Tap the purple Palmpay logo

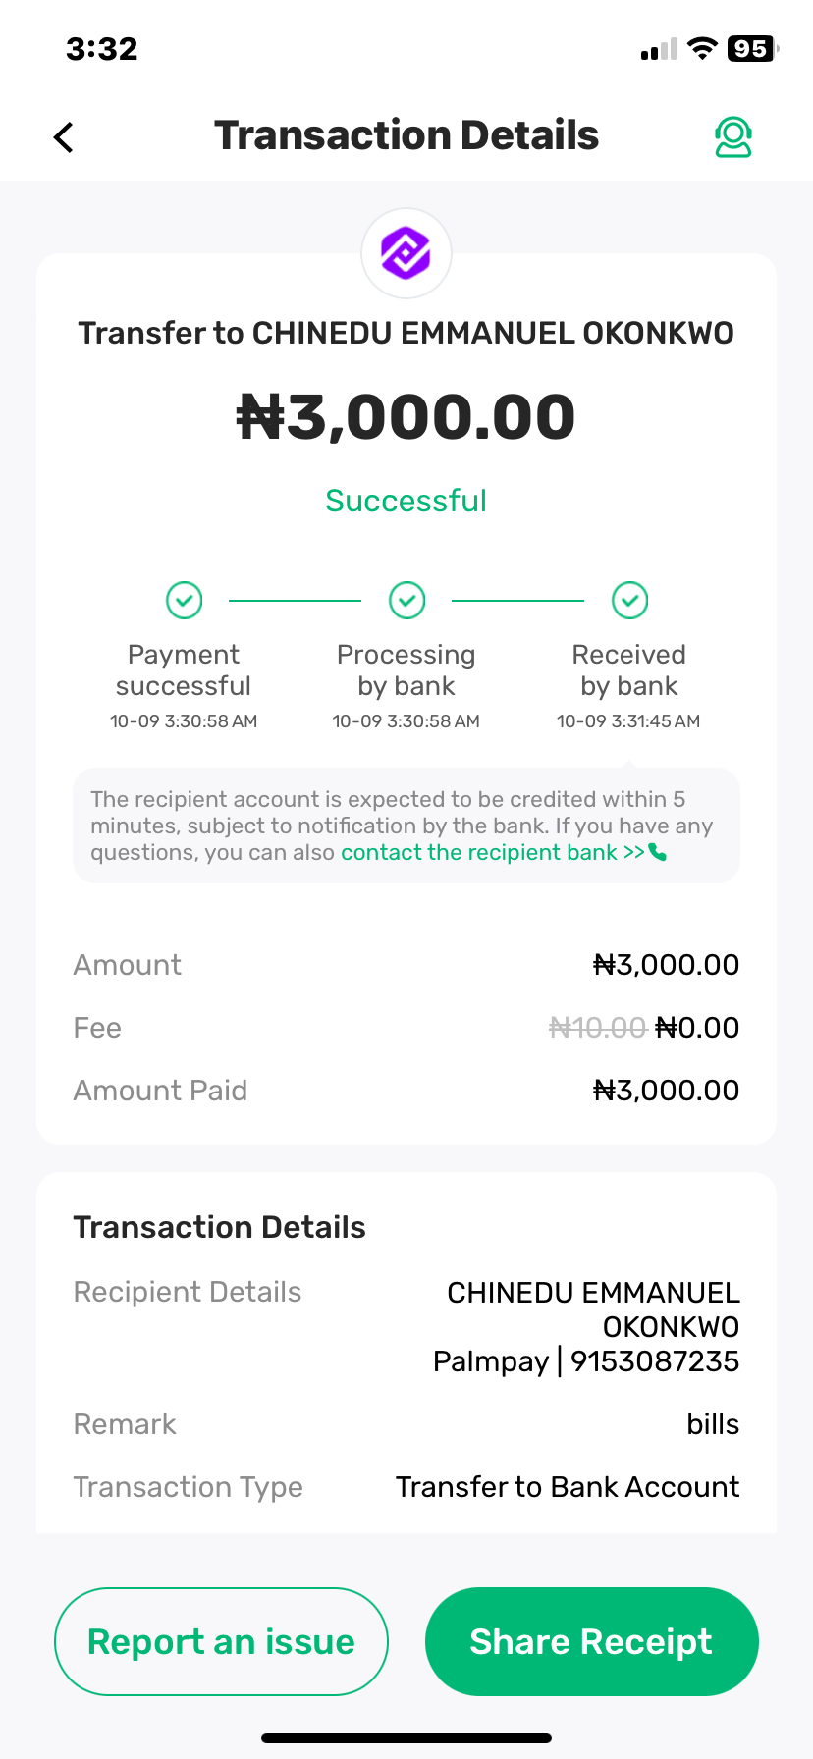[406, 253]
